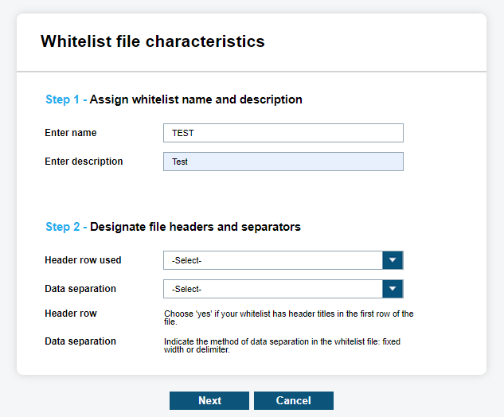Click the blue 'Step 1 -' label
The width and height of the screenshot is (504, 417).
[66, 99]
